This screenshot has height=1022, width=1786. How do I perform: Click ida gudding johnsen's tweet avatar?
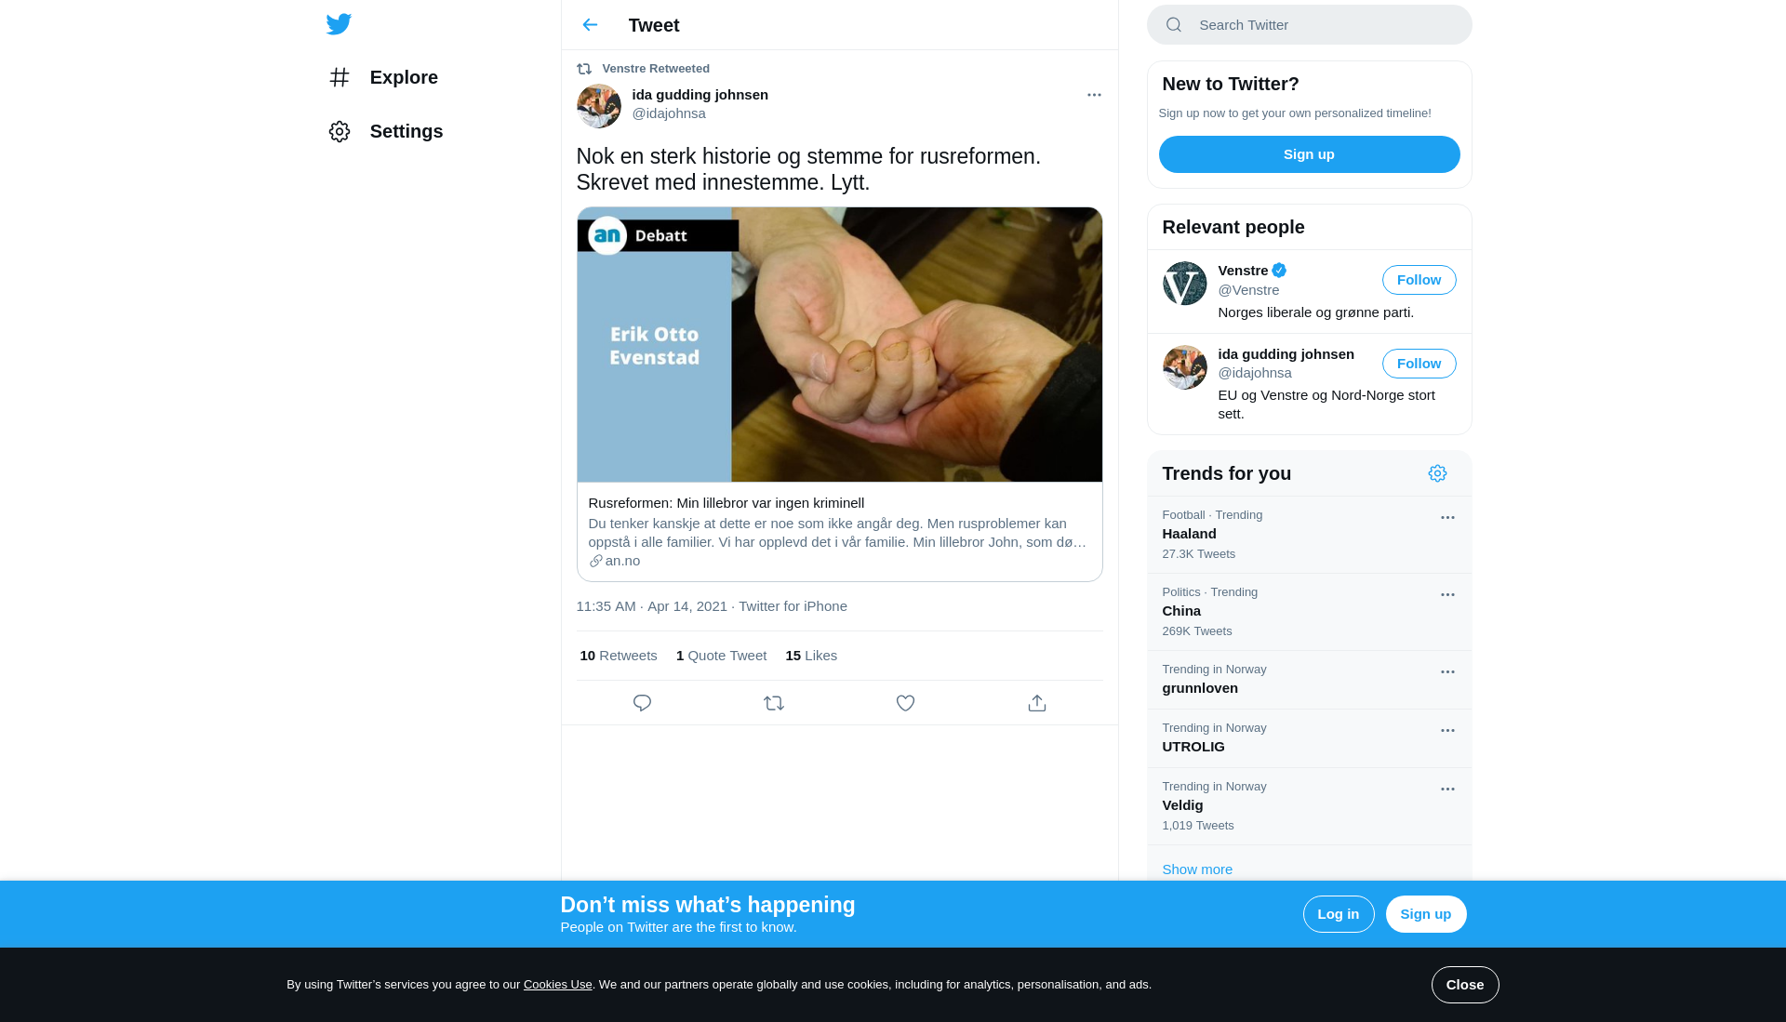(599, 106)
